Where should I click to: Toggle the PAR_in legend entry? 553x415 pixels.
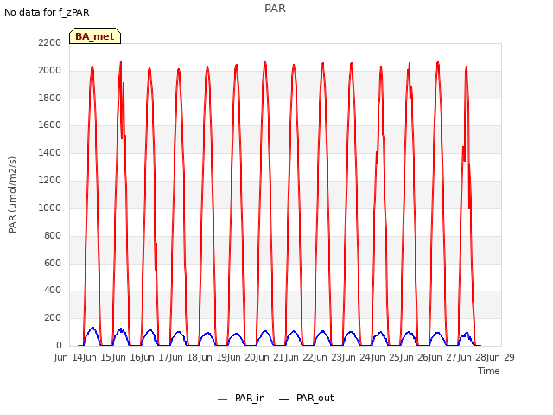click(241, 399)
